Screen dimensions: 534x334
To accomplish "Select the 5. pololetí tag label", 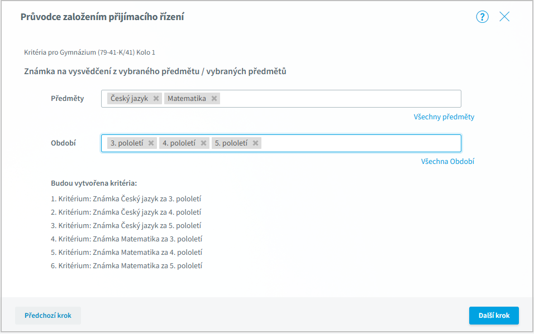I will click(231, 143).
